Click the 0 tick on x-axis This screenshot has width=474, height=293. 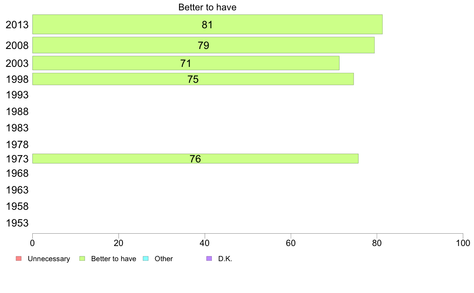[33, 243]
